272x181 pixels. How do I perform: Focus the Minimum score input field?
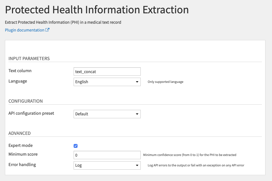pos(107,155)
